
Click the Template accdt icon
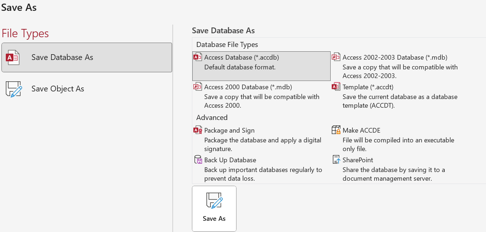point(336,87)
